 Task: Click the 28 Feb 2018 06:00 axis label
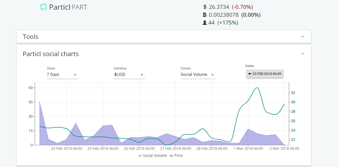[212, 148]
